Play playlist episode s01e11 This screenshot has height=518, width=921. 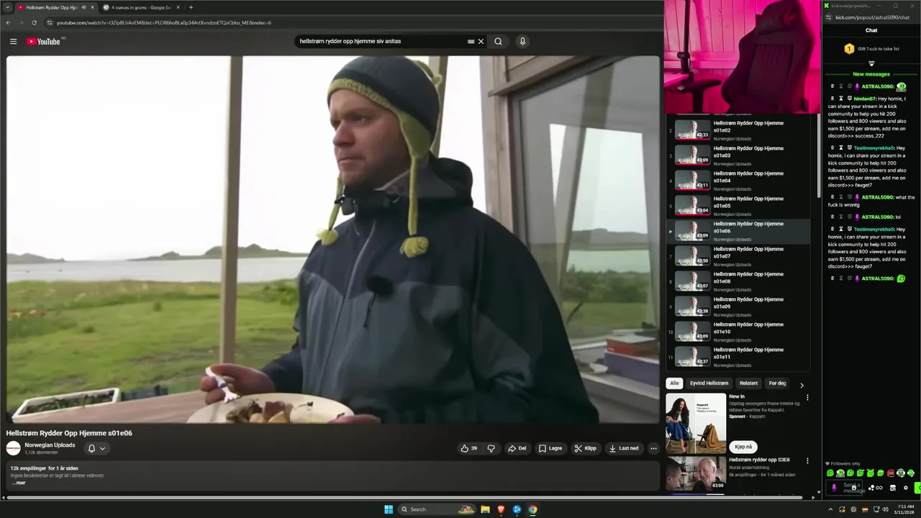739,357
